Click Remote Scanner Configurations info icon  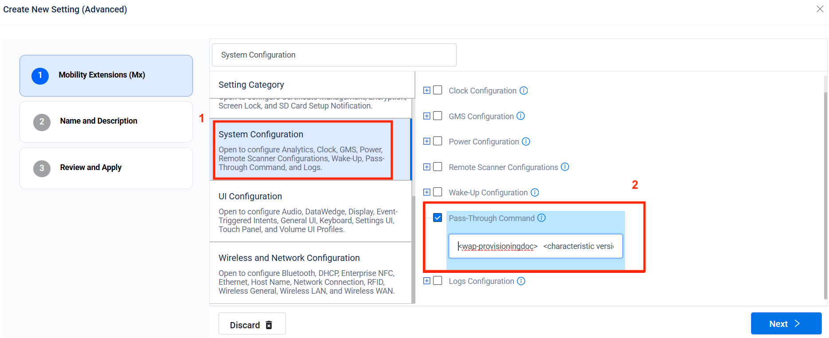click(565, 167)
